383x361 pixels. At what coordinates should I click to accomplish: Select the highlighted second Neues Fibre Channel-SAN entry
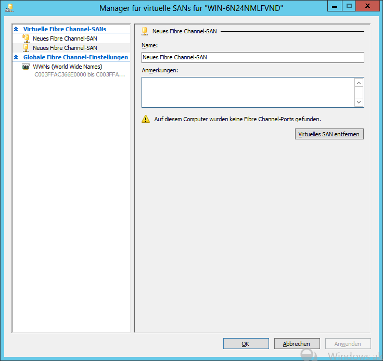[x=65, y=48]
